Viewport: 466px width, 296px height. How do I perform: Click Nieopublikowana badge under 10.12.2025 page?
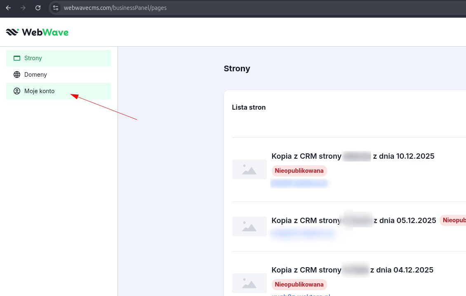[x=299, y=171]
